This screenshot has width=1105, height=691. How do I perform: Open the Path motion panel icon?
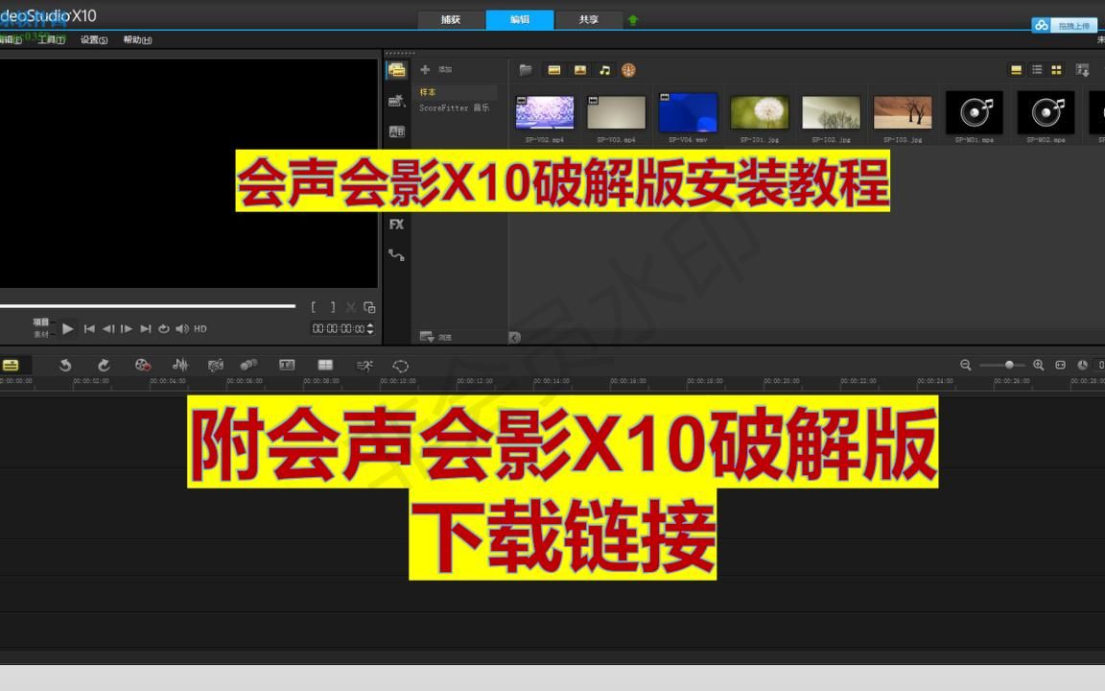397,255
